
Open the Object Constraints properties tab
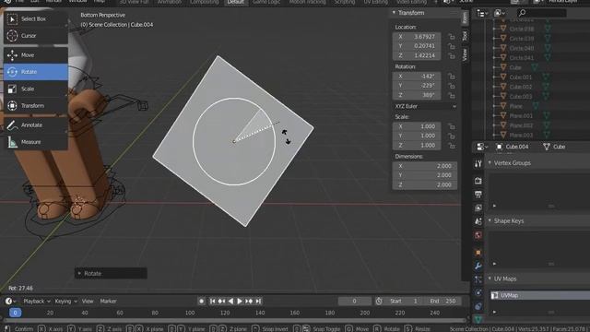(478, 306)
